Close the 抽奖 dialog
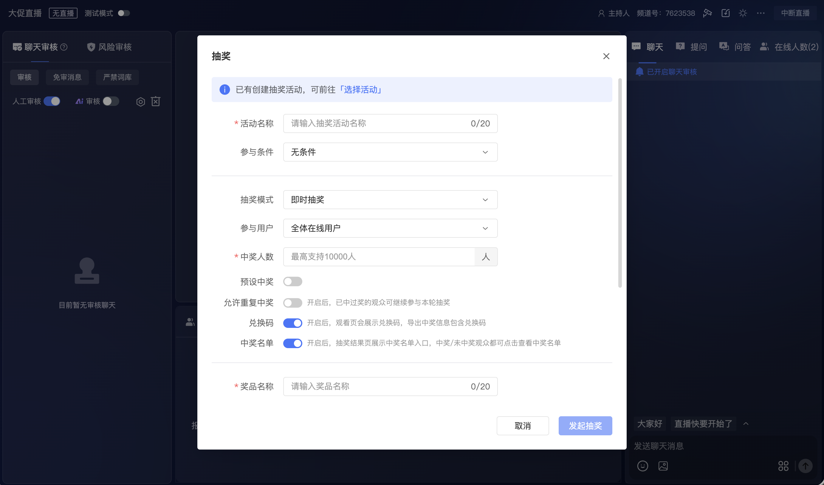Viewport: 824px width, 485px height. pos(606,56)
